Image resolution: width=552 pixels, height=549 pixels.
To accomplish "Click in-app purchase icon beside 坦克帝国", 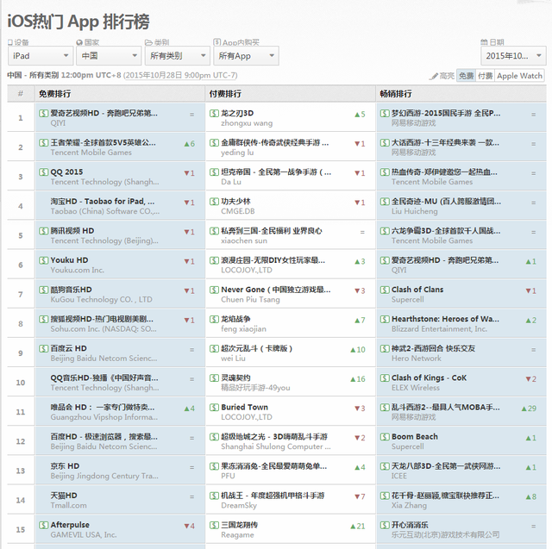I will 214,172.
